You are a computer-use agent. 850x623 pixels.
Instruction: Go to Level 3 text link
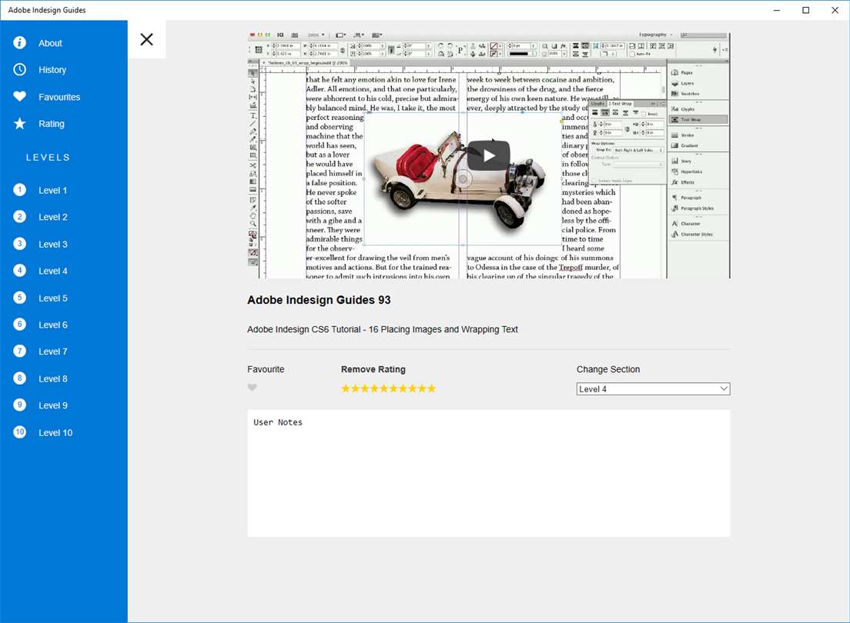point(52,245)
